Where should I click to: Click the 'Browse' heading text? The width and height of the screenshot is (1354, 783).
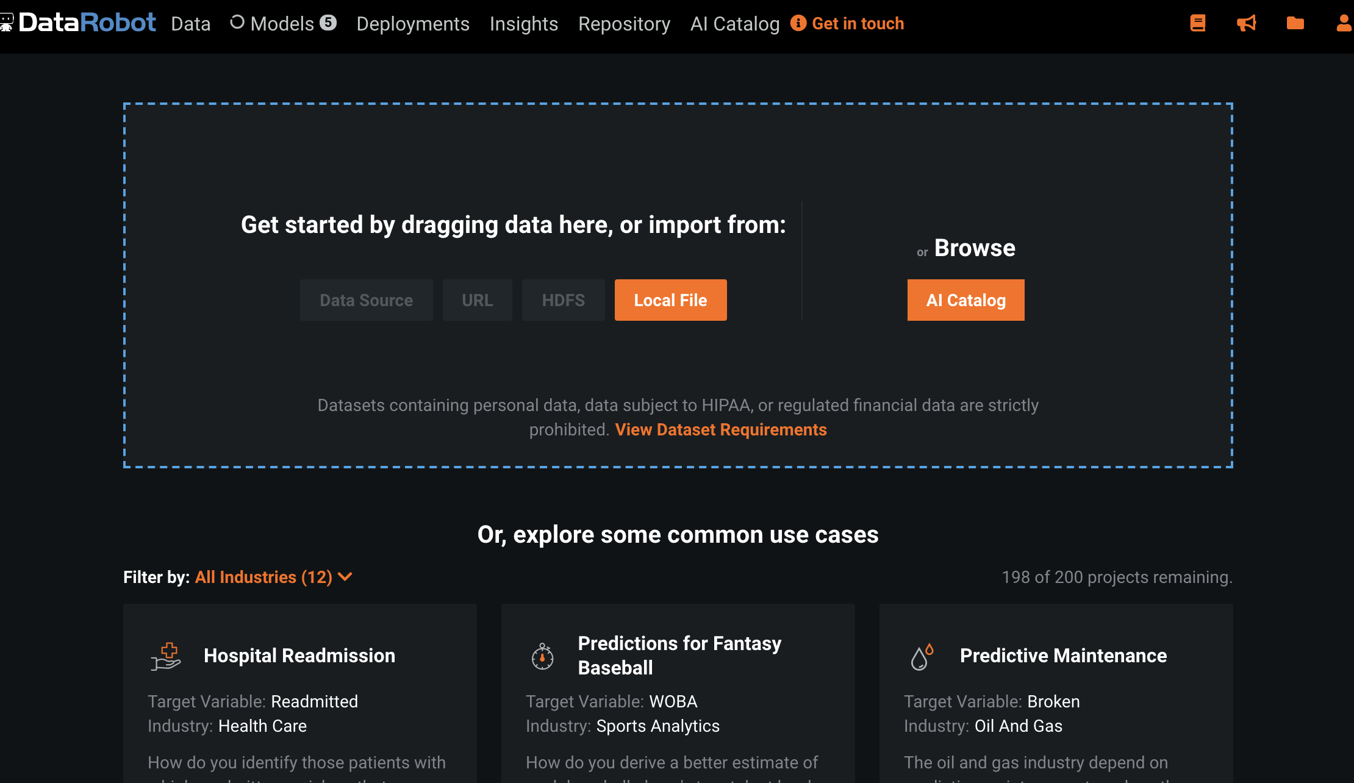click(x=975, y=248)
